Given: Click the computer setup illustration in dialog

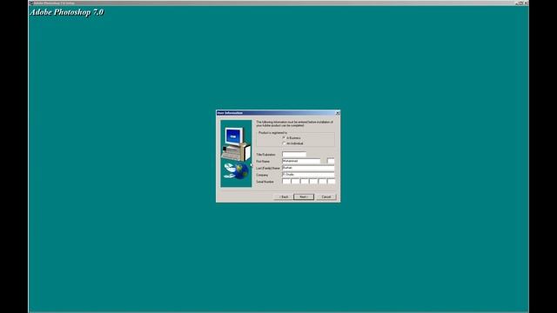Looking at the screenshot, I should coord(236,153).
